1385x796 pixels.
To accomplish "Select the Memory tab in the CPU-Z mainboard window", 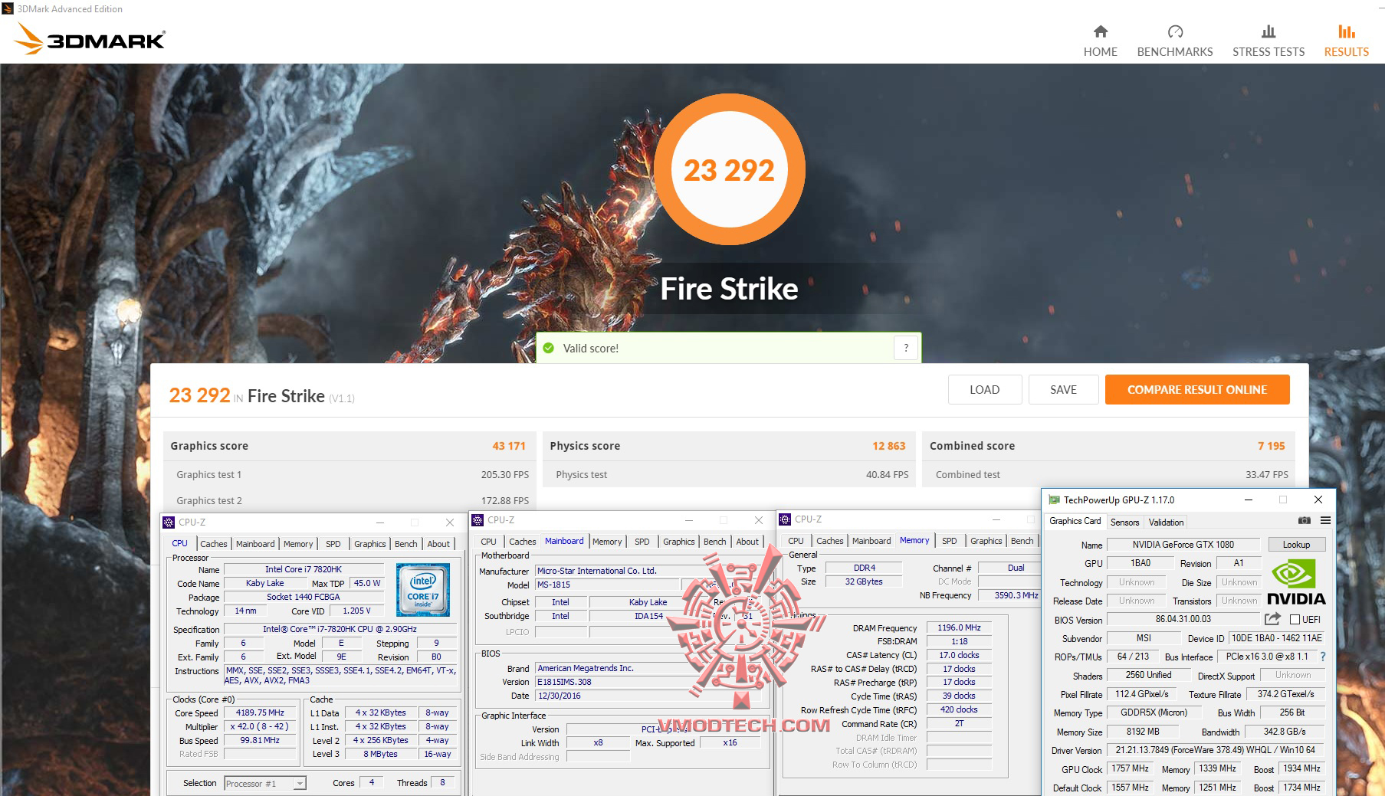I will point(607,542).
